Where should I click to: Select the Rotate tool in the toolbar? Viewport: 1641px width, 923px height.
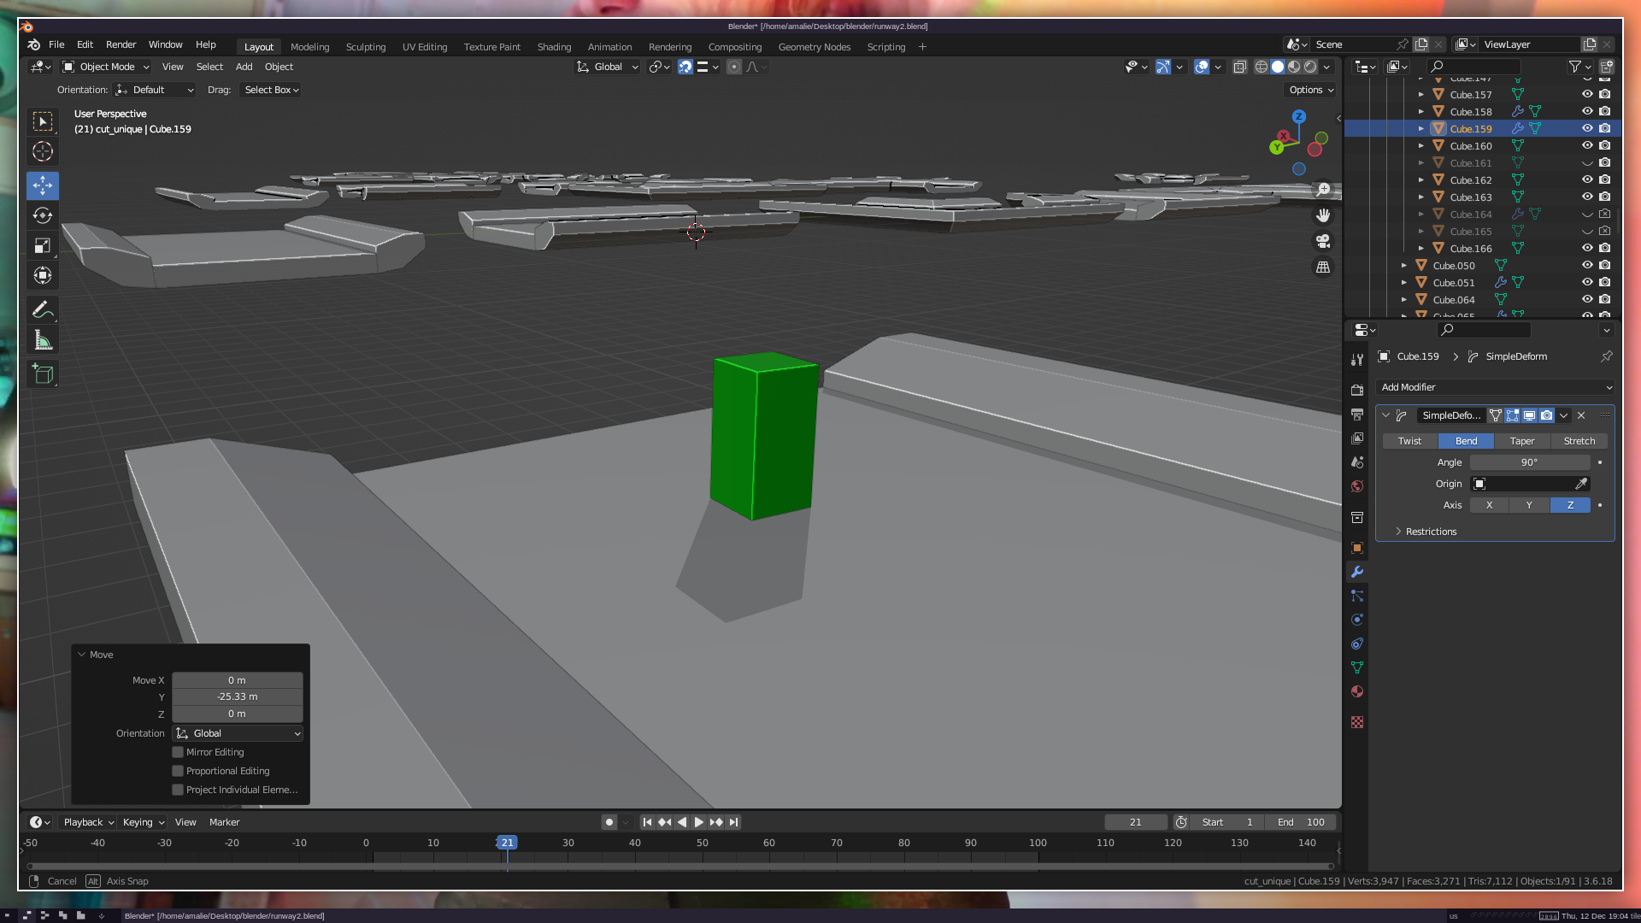pos(43,215)
